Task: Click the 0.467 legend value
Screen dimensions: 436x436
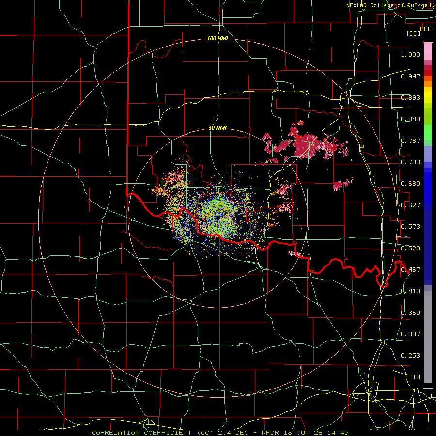Action: [410, 270]
